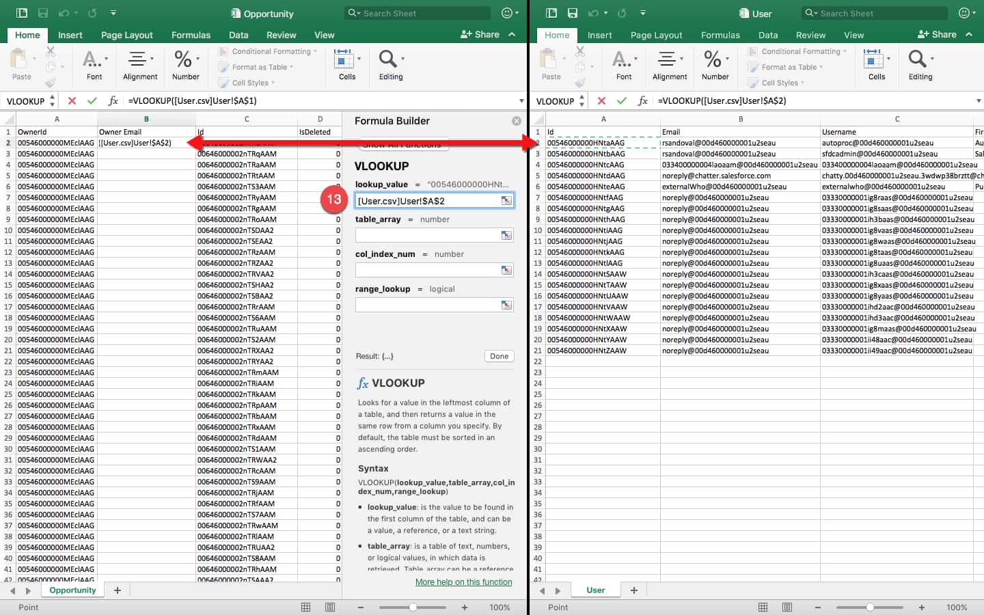Screen dimensions: 984x615
Task: Select Opportunity sheet tab
Action: pyautogui.click(x=72, y=590)
